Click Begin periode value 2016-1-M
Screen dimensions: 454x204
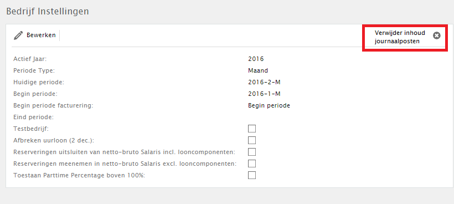[x=264, y=94]
